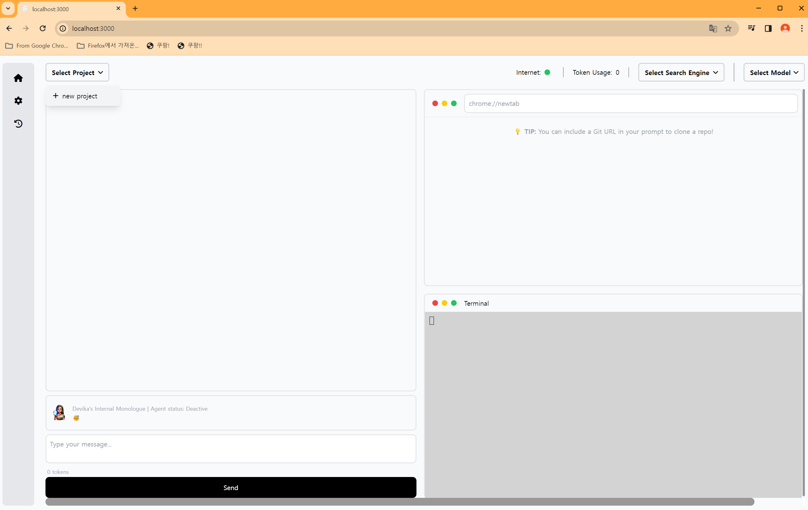This screenshot has height=510, width=808.
Task: Focus the Type your message field
Action: [x=231, y=448]
